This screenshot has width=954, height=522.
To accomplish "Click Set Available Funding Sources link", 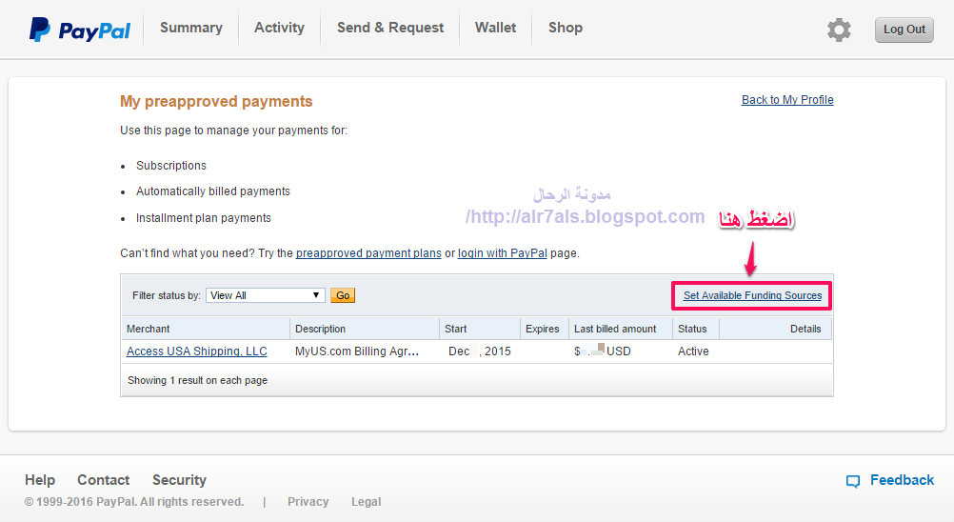I will coord(752,295).
